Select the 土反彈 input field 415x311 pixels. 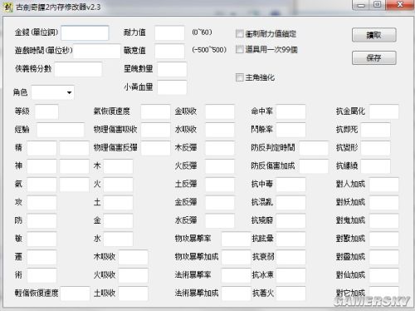pyautogui.click(x=220, y=185)
